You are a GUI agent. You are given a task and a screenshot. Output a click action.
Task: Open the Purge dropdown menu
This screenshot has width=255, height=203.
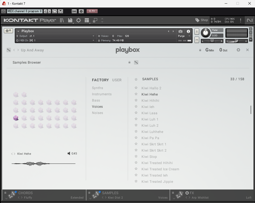pyautogui.click(x=184, y=36)
